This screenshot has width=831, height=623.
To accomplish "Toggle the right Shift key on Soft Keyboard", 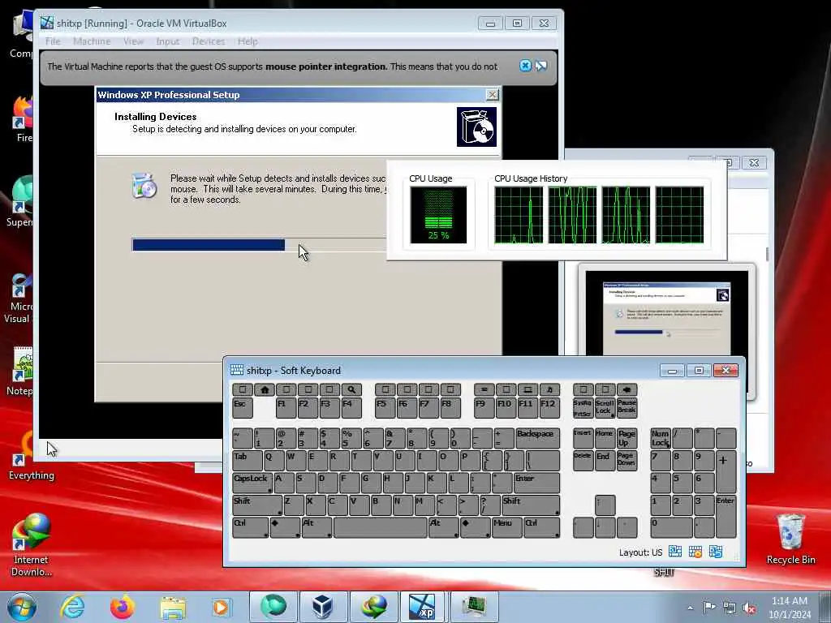I will point(531,505).
